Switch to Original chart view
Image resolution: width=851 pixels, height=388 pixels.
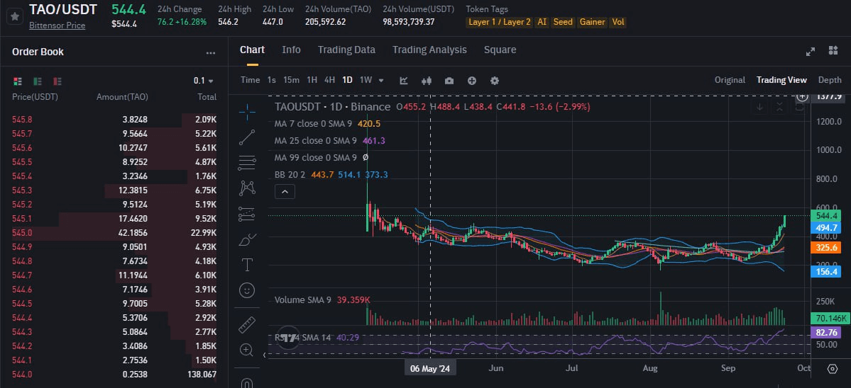click(730, 80)
